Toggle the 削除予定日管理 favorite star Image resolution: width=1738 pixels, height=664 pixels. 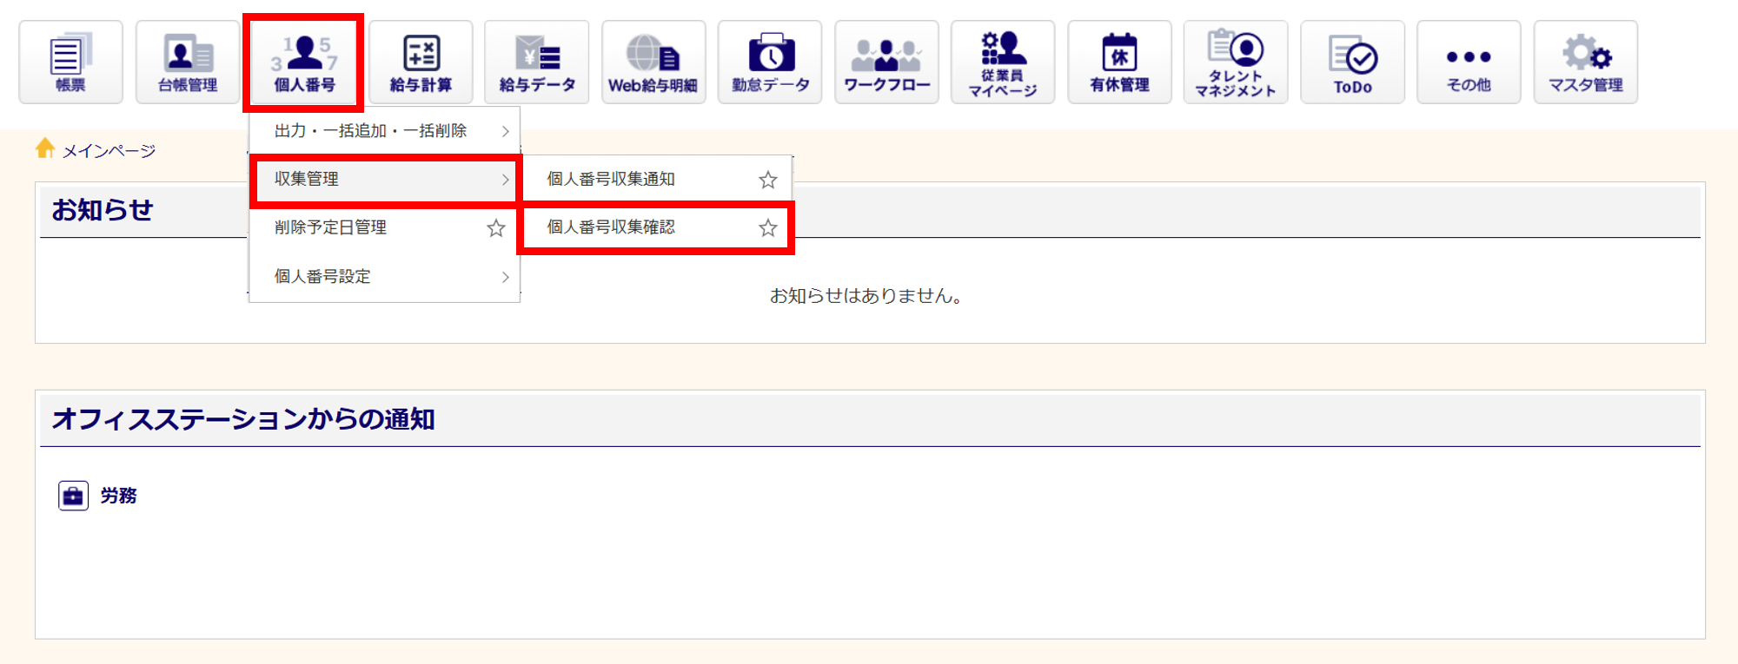pos(495,228)
